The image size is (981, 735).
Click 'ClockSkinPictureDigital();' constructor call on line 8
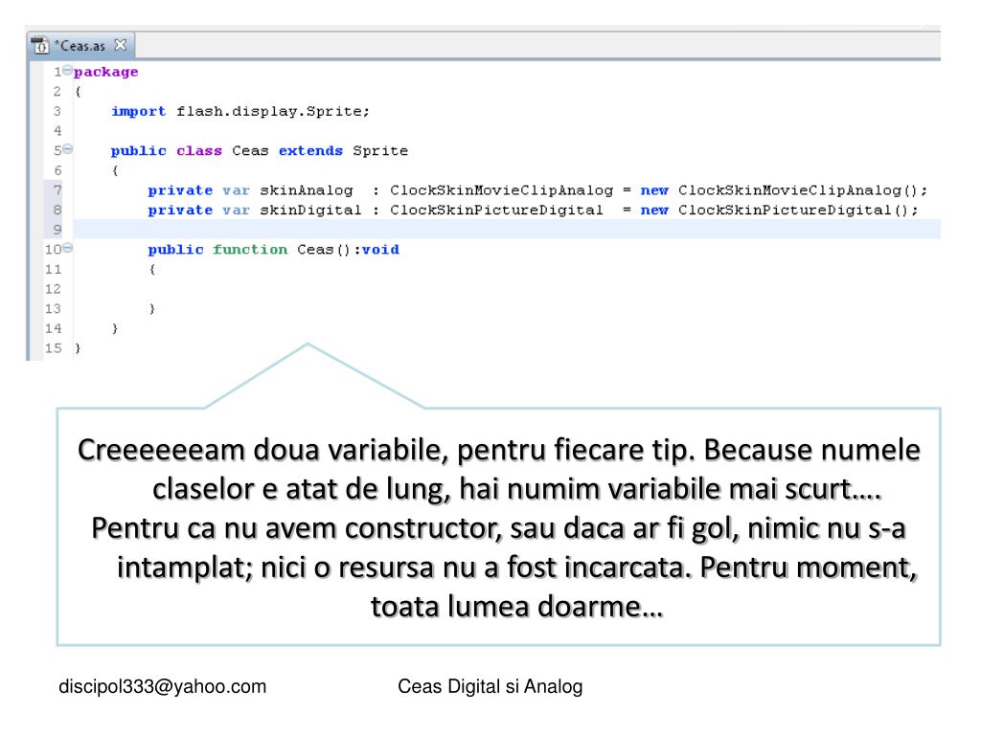798,210
